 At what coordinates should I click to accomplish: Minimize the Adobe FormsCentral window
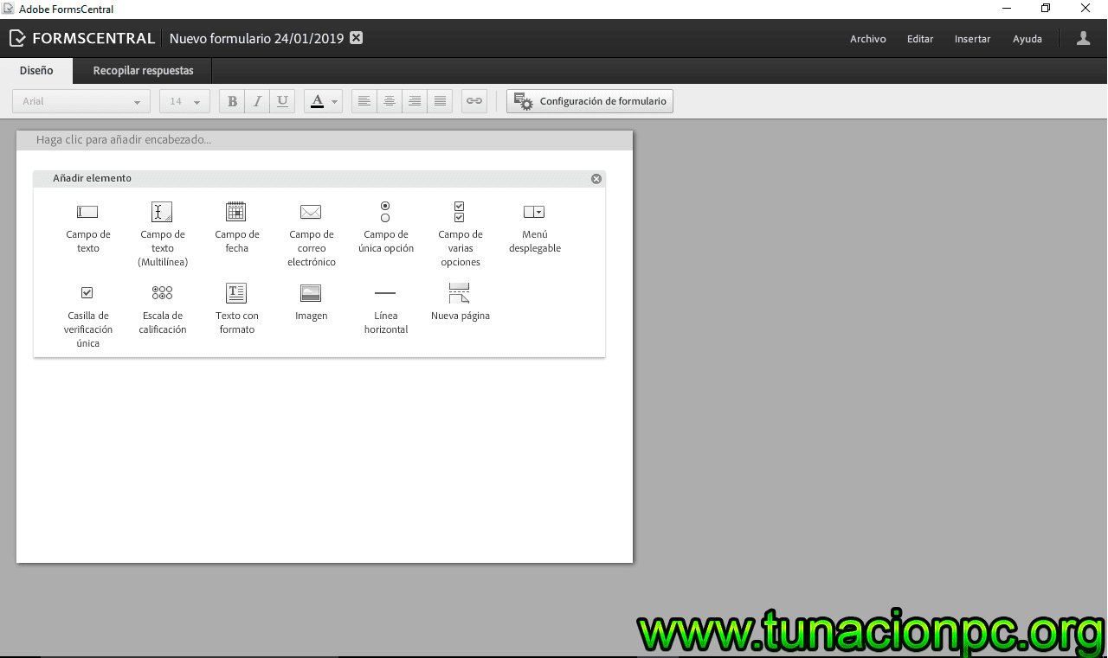tap(1006, 9)
